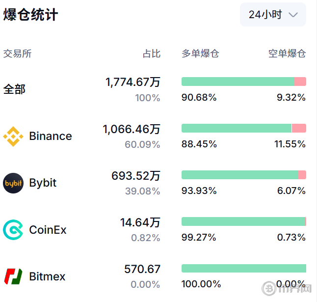
Task: Click the red short segment for Binance
Action: (x=299, y=128)
